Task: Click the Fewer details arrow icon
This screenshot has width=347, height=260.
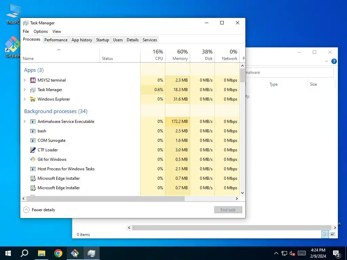Action: [x=26, y=210]
